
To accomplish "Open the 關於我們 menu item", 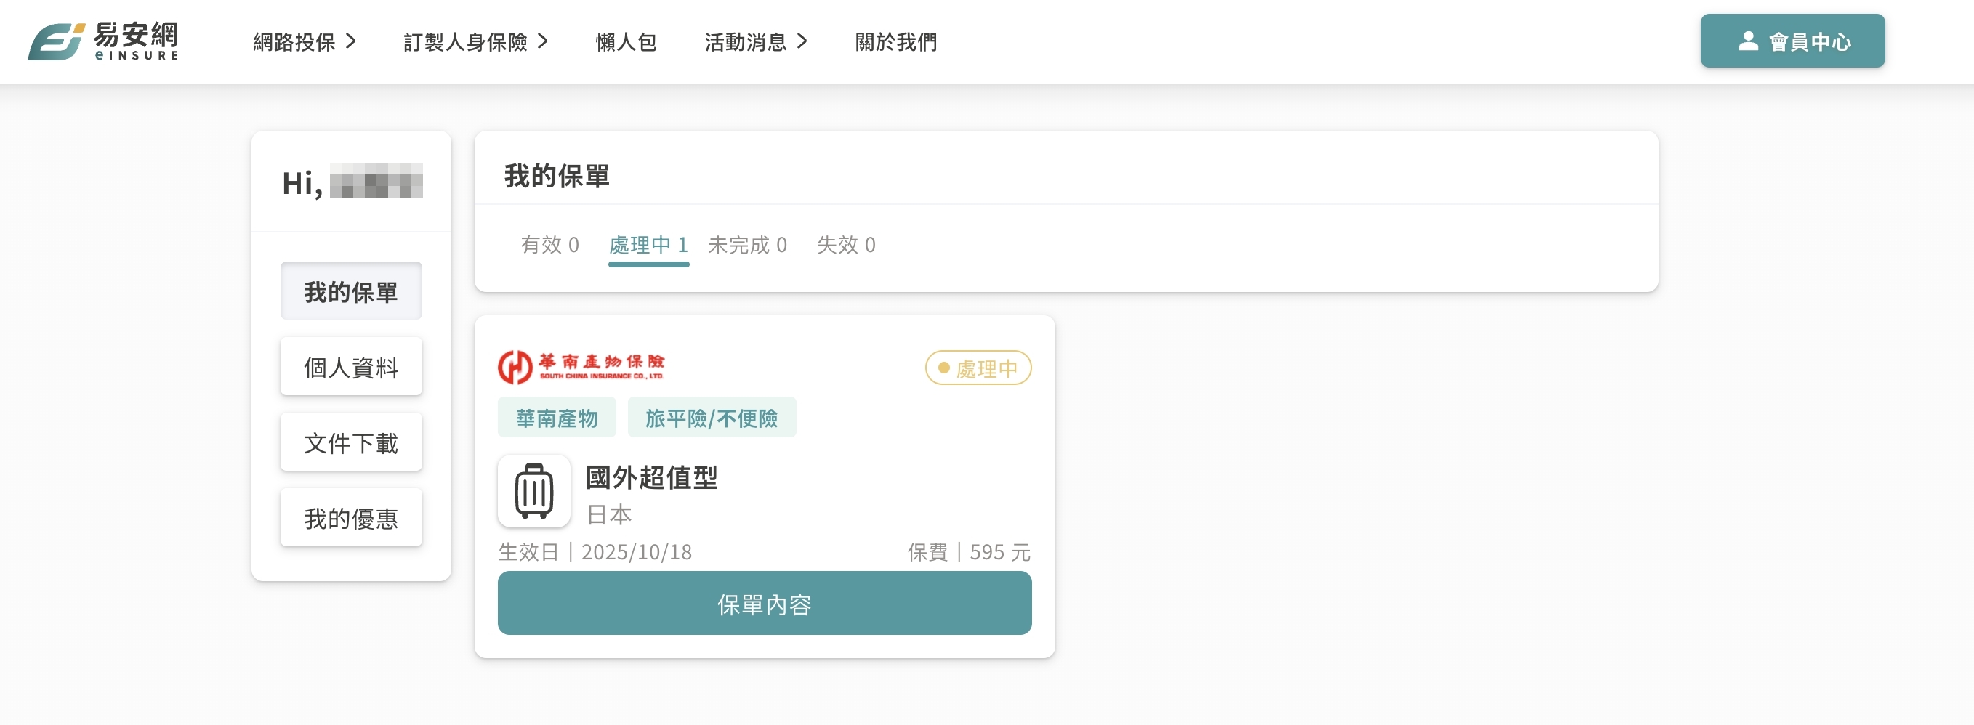I will 896,42.
